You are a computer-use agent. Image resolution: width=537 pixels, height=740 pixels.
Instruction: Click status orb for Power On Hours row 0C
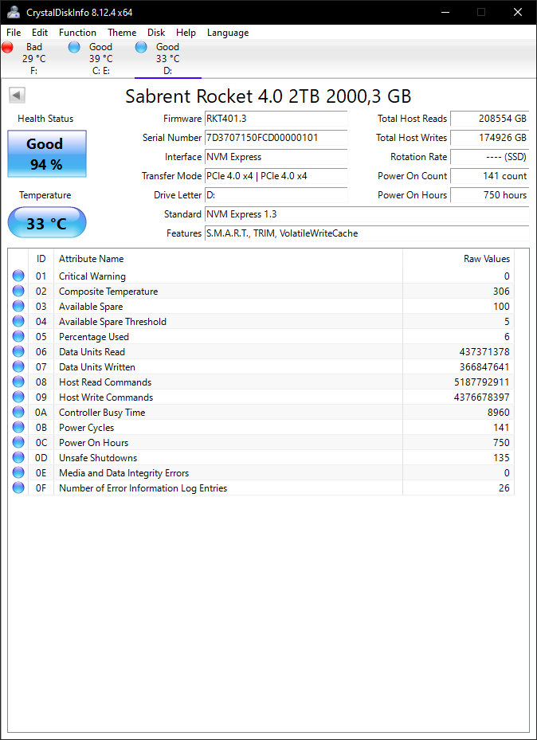pyautogui.click(x=18, y=442)
